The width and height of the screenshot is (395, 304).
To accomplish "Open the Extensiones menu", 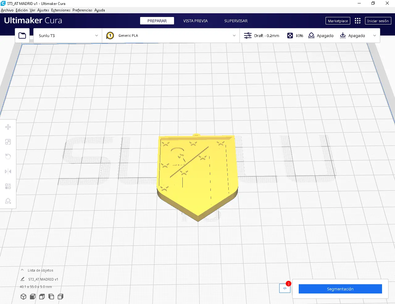I will 60,10.
